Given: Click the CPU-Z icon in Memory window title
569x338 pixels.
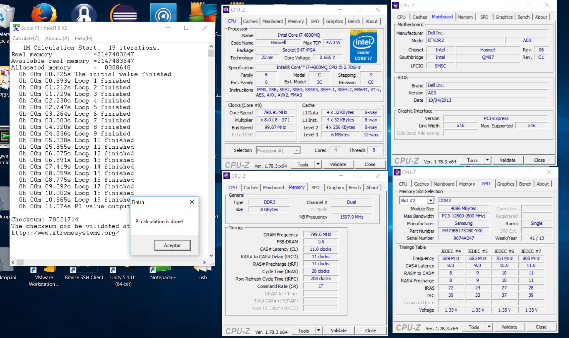Looking at the screenshot, I should [x=227, y=176].
